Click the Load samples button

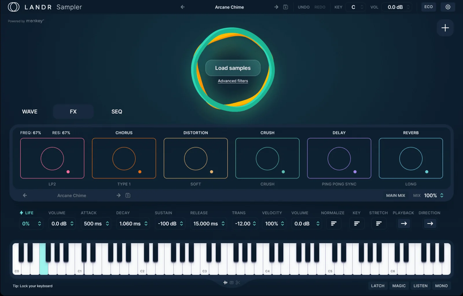[233, 68]
